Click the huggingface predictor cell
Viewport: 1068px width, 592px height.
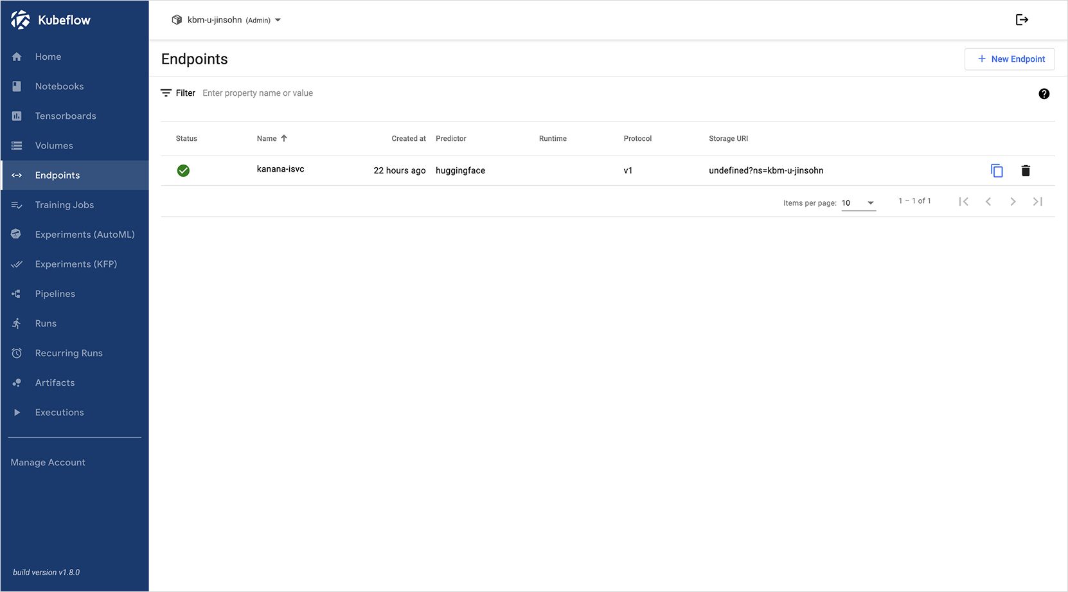point(460,170)
